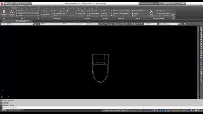Open the Featured Apps ribbon tab
Viewport: 203px width, 114px height.
(x=61, y=8)
